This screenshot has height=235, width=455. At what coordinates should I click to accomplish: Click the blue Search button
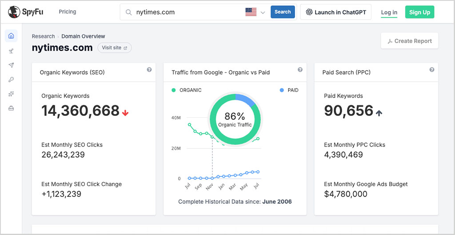point(283,12)
